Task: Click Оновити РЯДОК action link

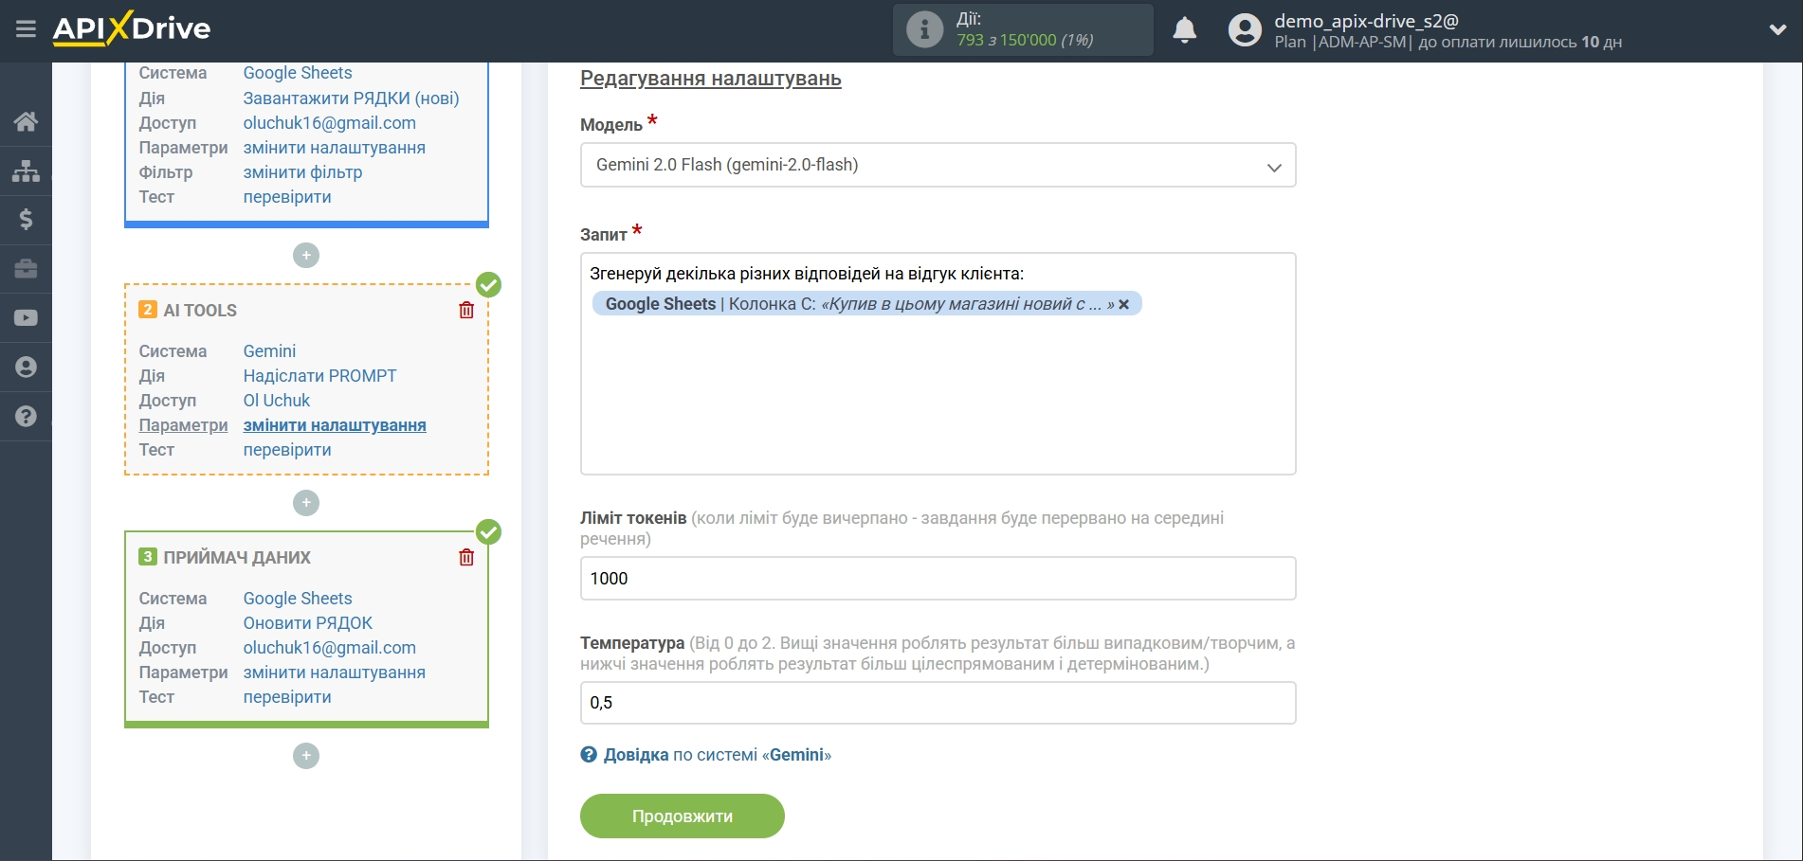Action: pos(308,623)
